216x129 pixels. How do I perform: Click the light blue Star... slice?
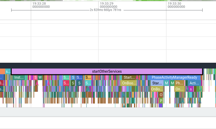point(157,83)
